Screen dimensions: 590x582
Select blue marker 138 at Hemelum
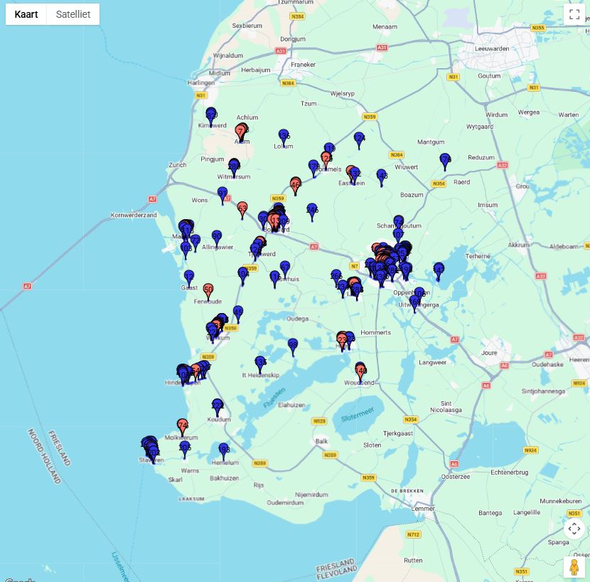(224, 450)
